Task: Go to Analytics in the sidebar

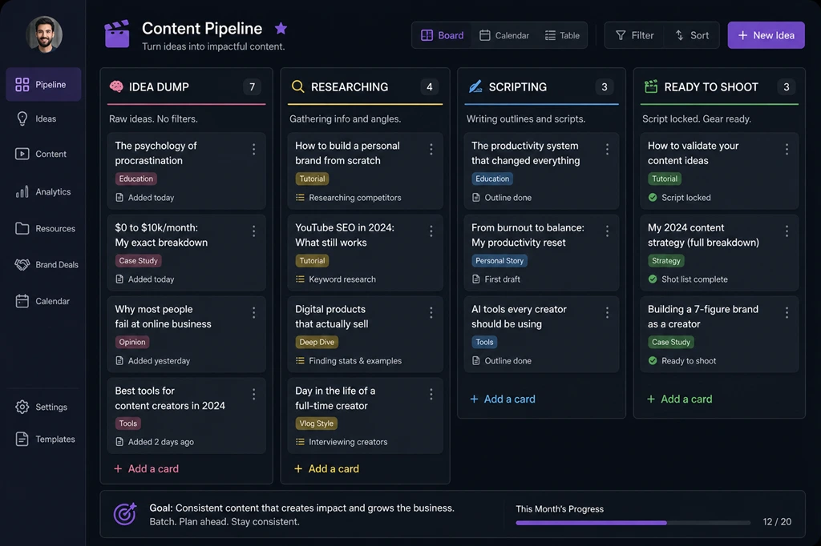Action: pyautogui.click(x=43, y=192)
